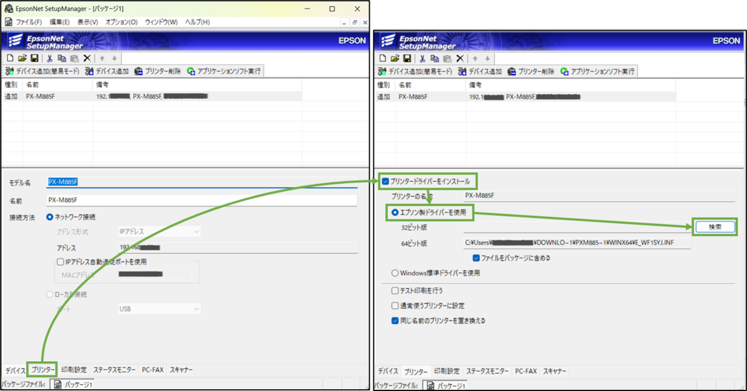
Task: Switch to デバイス tab in right window
Action: [x=387, y=371]
